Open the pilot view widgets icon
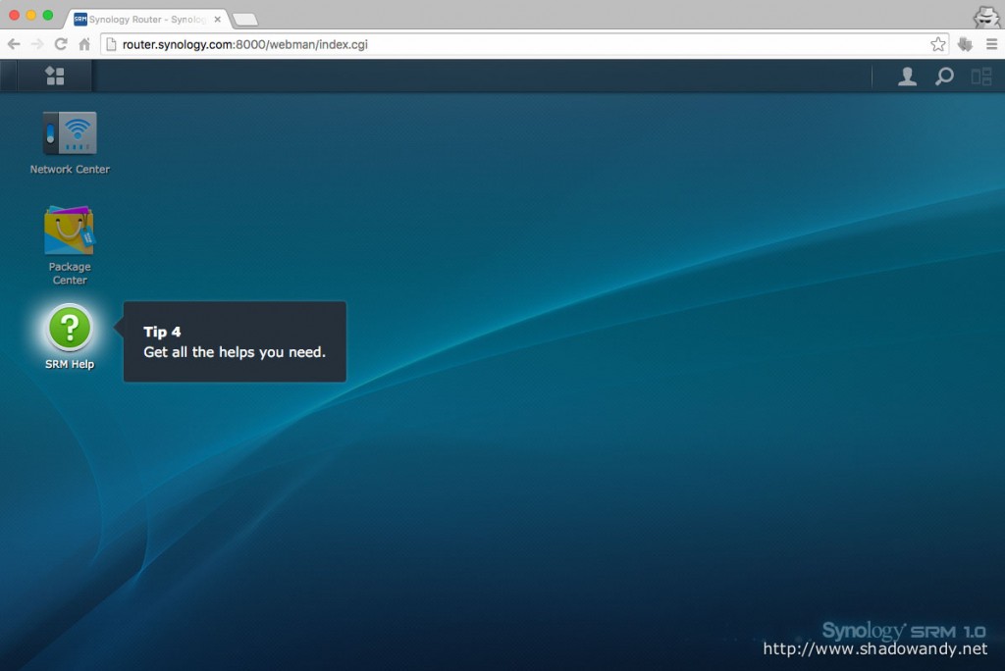1005x671 pixels. click(x=981, y=77)
